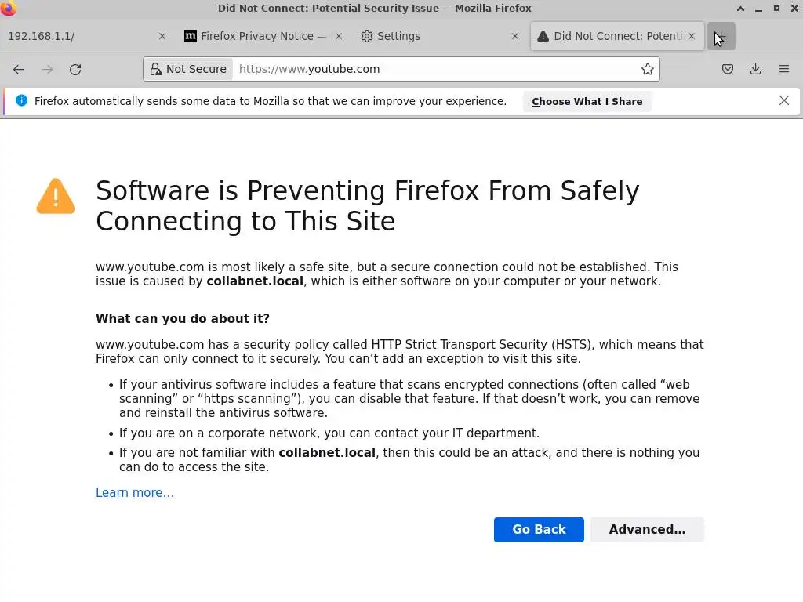Click the Go Back button
The height and width of the screenshot is (602, 803).
pyautogui.click(x=539, y=530)
